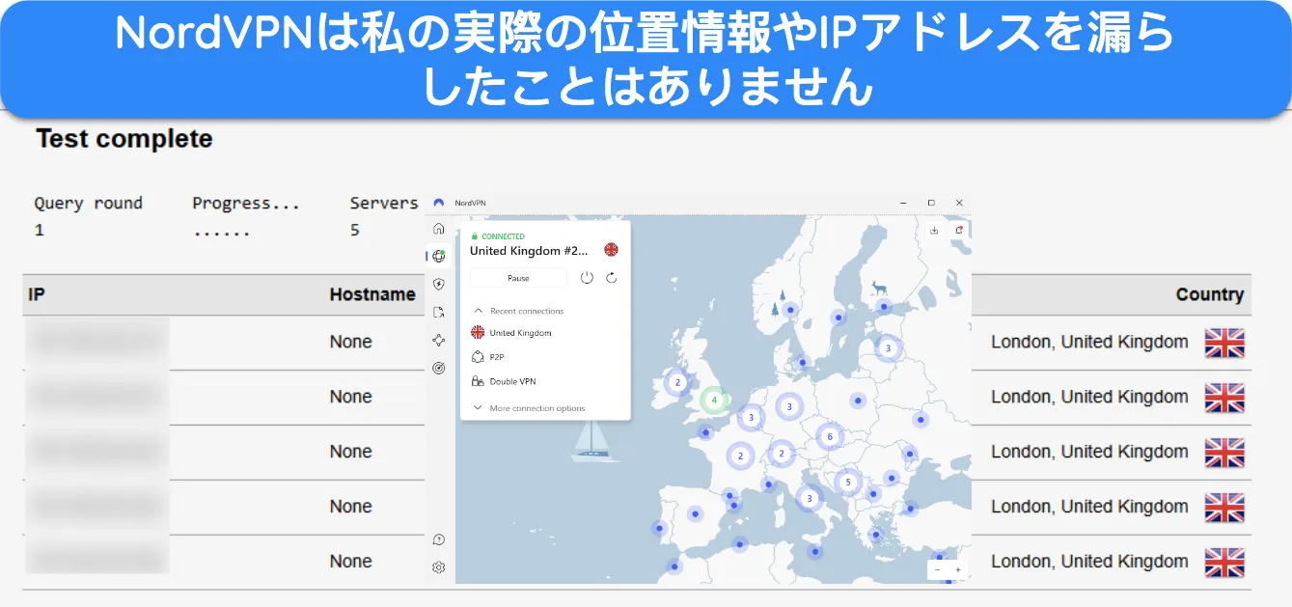
Task: Open file sharing icon in sidebar
Action: tap(439, 312)
